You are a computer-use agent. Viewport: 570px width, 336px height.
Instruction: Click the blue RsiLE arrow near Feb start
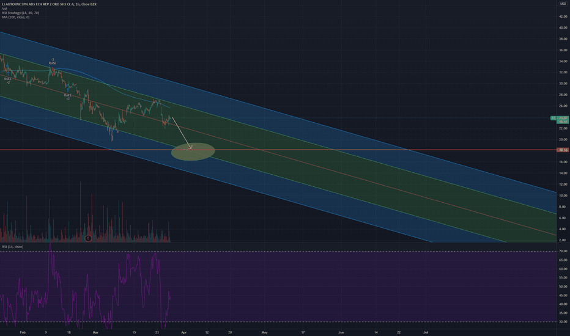pyautogui.click(x=7, y=73)
